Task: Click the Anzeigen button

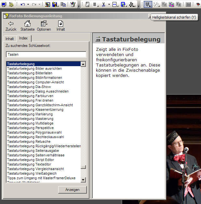Action: click(x=72, y=190)
